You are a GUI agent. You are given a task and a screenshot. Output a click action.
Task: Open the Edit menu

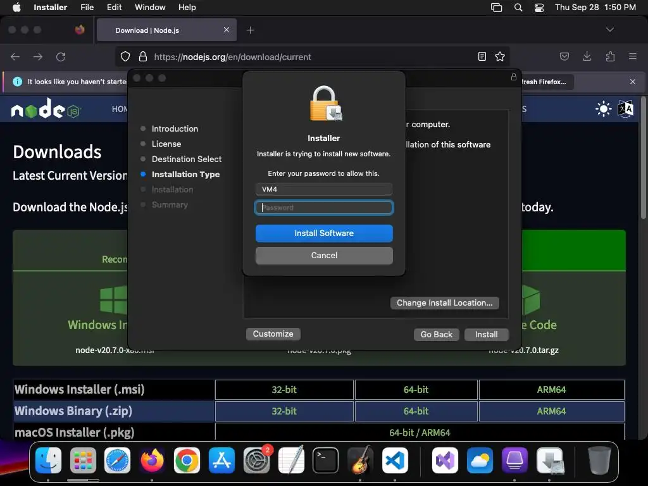click(x=114, y=7)
